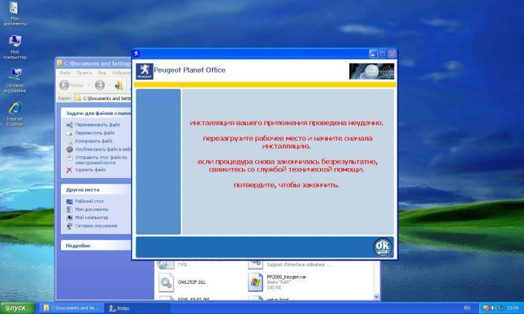Click the Peugeot lion logo
Viewport: 524px width, 314px height.
144,71
